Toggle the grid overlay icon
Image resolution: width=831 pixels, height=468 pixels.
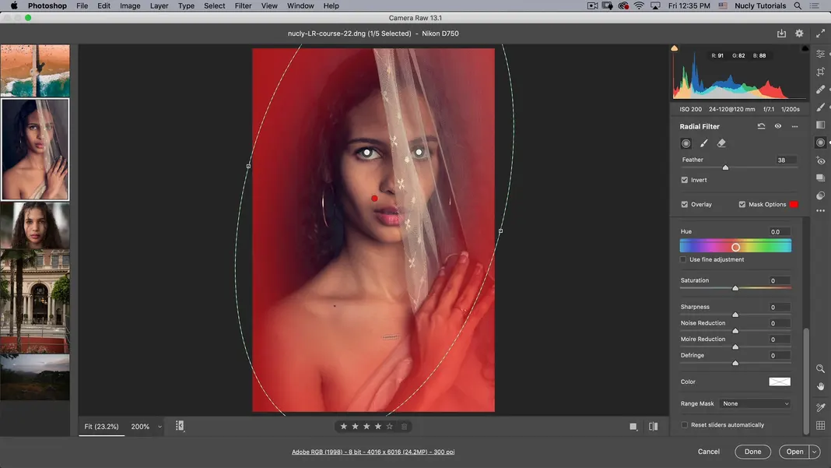pos(820,425)
